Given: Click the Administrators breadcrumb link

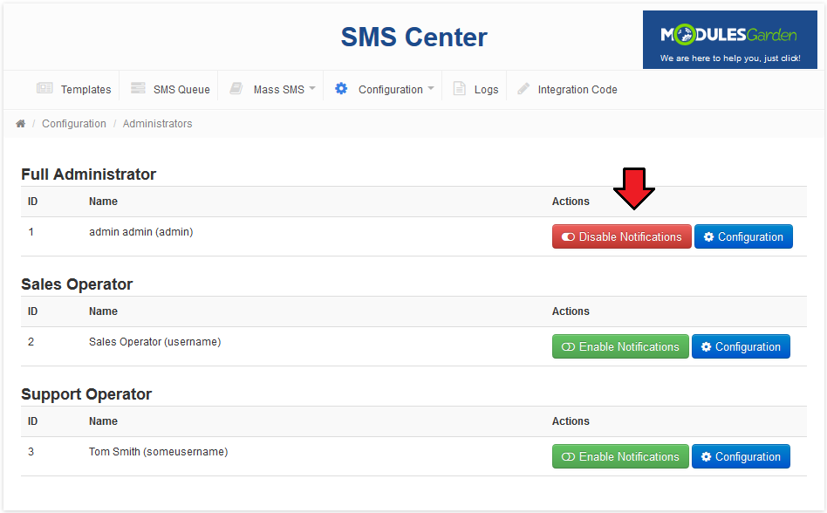Looking at the screenshot, I should click(157, 123).
